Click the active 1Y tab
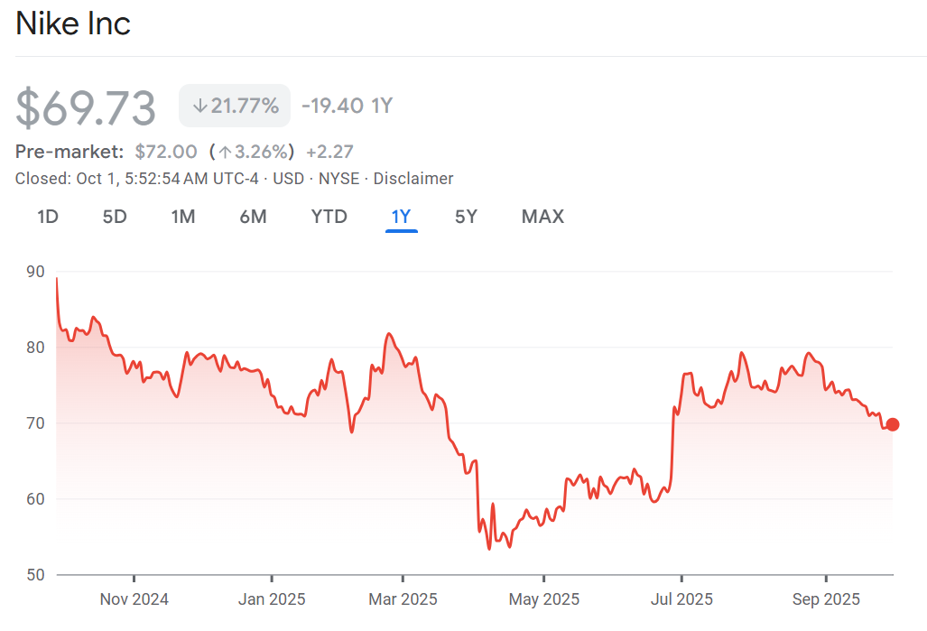Image resolution: width=927 pixels, height=631 pixels. 401,217
